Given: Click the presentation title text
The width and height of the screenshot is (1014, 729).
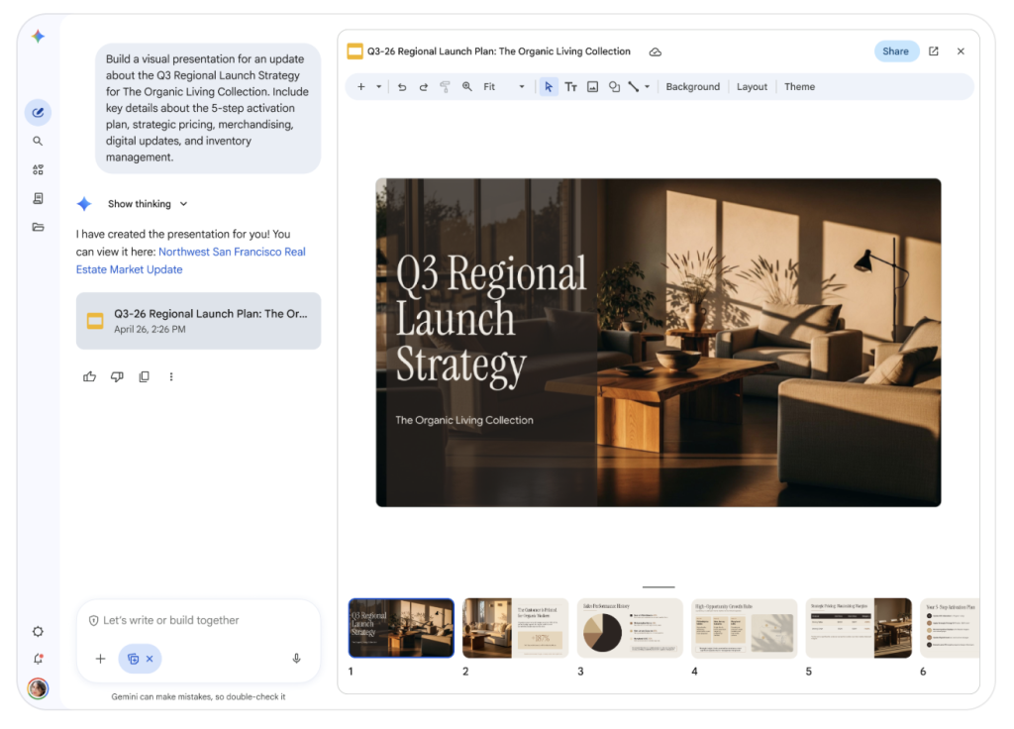Looking at the screenshot, I should (499, 52).
